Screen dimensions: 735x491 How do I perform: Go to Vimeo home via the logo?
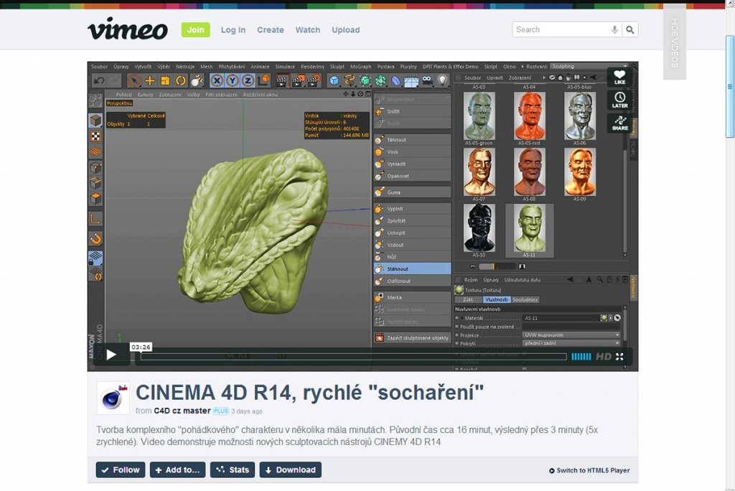coord(128,29)
